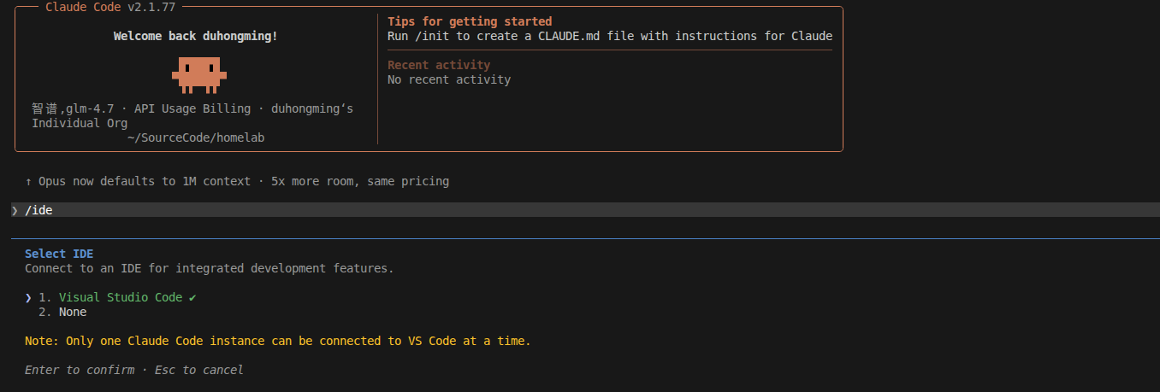The image size is (1160, 392).
Task: Click the Claude Code pixel mascot icon
Action: (199, 75)
